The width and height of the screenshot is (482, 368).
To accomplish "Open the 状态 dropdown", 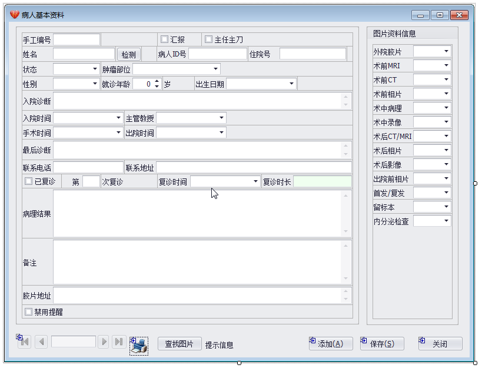I will click(95, 69).
